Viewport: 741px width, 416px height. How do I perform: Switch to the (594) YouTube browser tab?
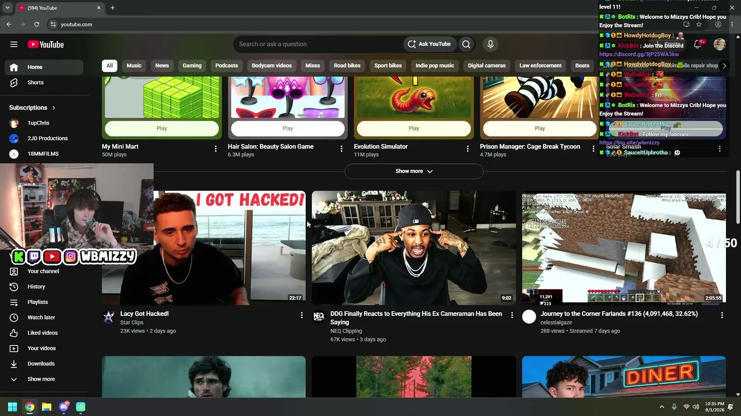(60, 8)
